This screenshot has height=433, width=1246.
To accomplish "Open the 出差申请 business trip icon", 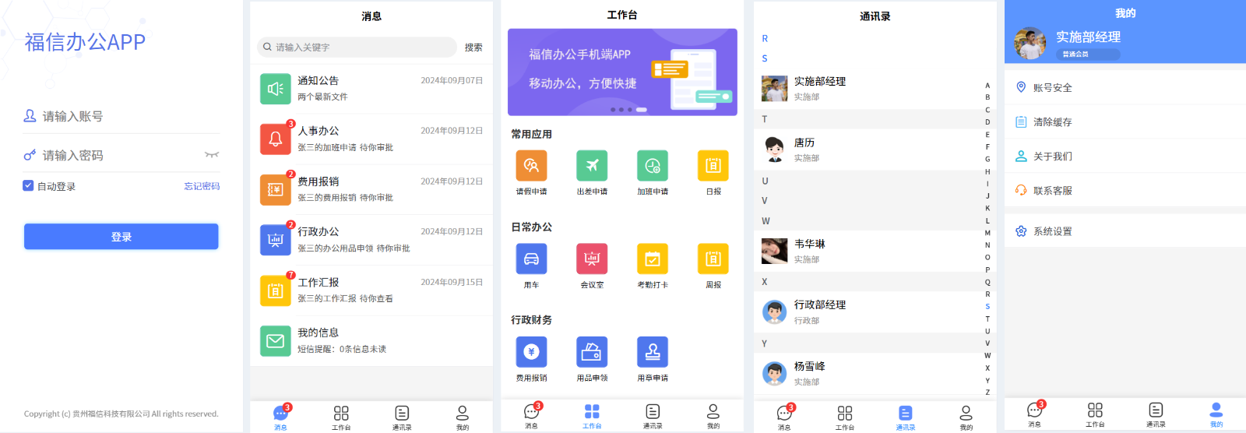I will pyautogui.click(x=592, y=166).
